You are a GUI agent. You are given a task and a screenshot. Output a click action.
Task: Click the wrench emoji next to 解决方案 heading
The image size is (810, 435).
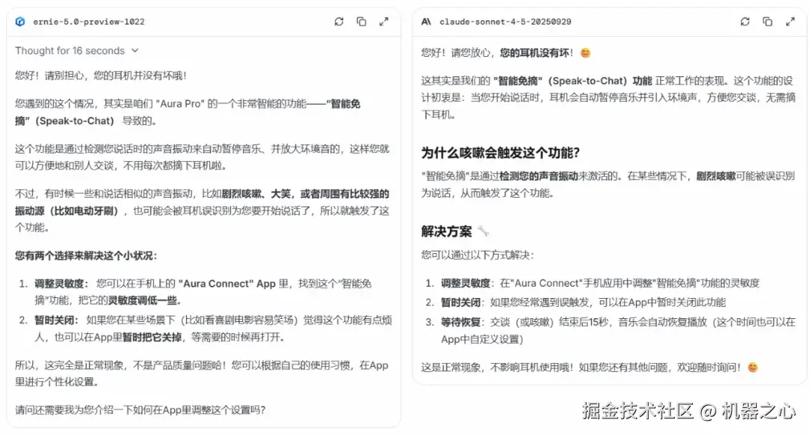(481, 230)
